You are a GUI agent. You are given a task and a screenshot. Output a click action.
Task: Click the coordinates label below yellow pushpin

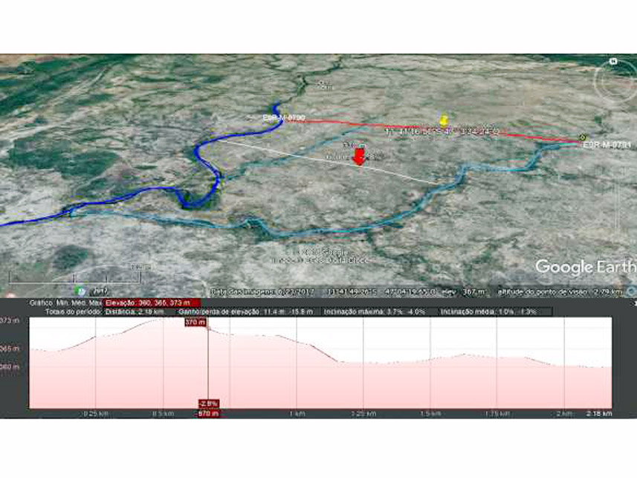(x=442, y=132)
